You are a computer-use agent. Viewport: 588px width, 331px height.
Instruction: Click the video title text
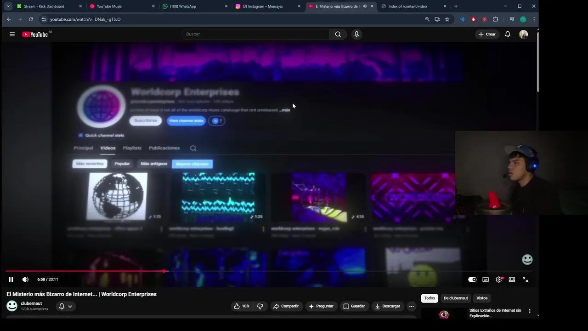click(x=81, y=294)
